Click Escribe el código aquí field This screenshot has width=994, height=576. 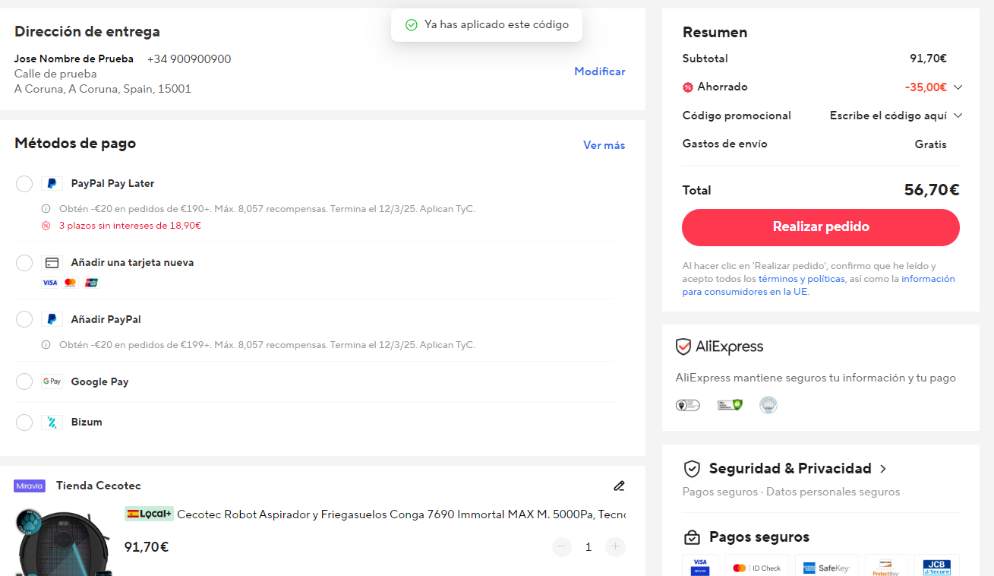coord(888,116)
